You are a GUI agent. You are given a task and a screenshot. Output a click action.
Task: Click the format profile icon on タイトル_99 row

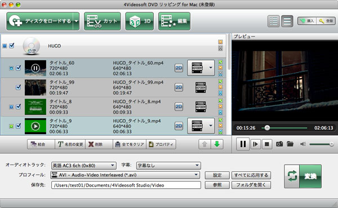click(201, 87)
